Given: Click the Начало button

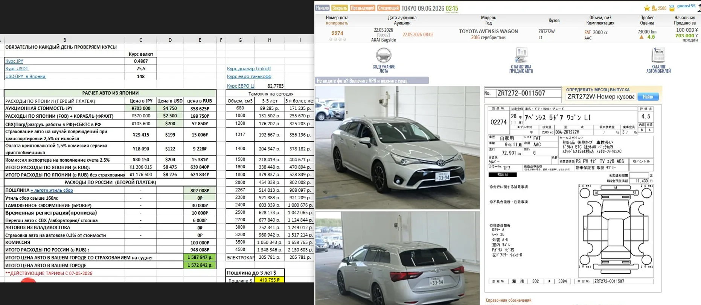Looking at the screenshot, I should (x=322, y=8).
